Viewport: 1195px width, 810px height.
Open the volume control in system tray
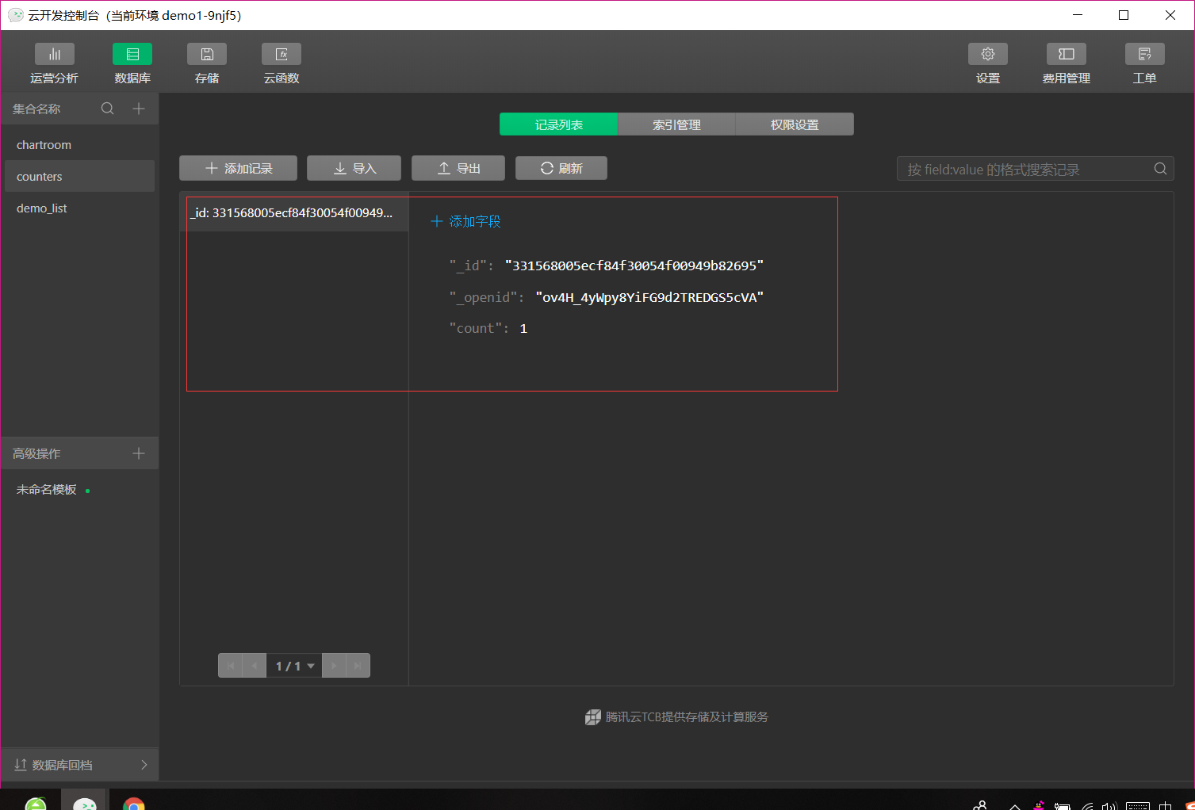coord(1109,806)
